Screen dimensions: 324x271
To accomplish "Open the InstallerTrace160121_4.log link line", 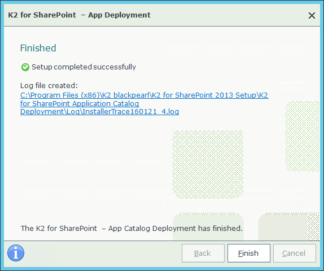I will 99,112.
